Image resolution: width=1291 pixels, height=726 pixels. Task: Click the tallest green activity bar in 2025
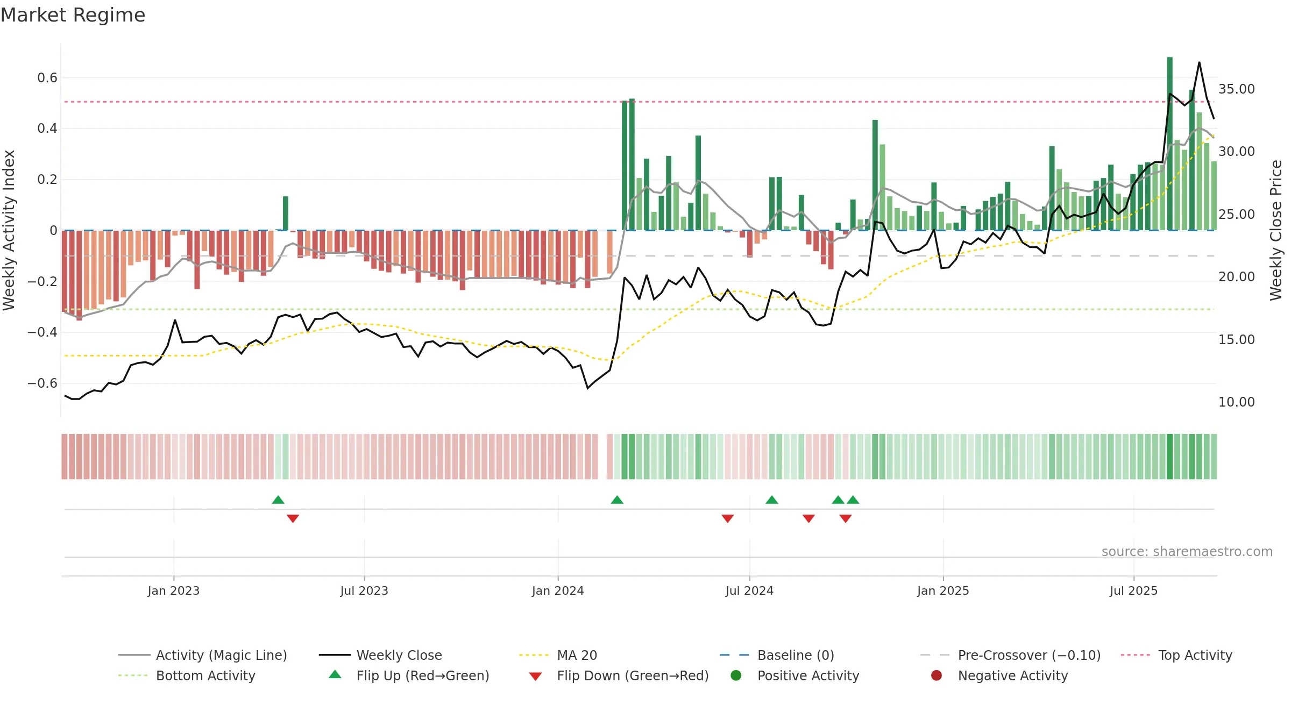1170,144
